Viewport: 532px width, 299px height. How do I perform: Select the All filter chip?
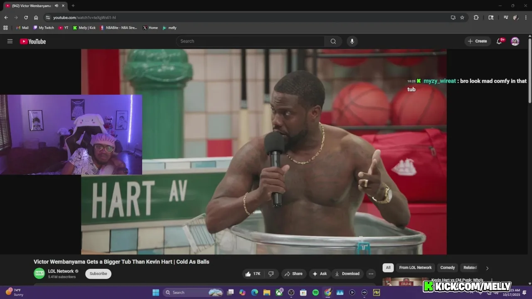pyautogui.click(x=388, y=267)
